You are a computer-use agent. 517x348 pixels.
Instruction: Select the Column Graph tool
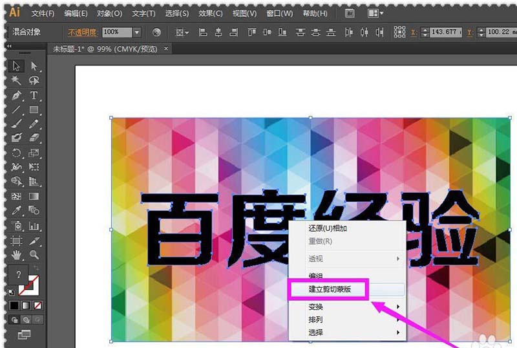[x=34, y=226]
